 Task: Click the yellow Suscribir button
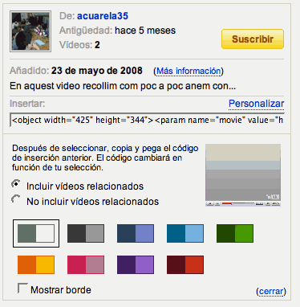[x=253, y=39]
